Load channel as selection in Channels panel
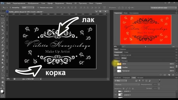 160,75
